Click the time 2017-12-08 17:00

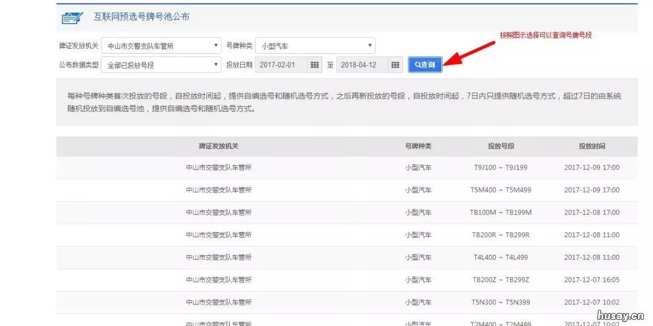[592, 213]
